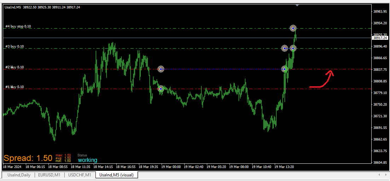
Task: Select the left trade arrow on #3 buy line
Action: 285,48
